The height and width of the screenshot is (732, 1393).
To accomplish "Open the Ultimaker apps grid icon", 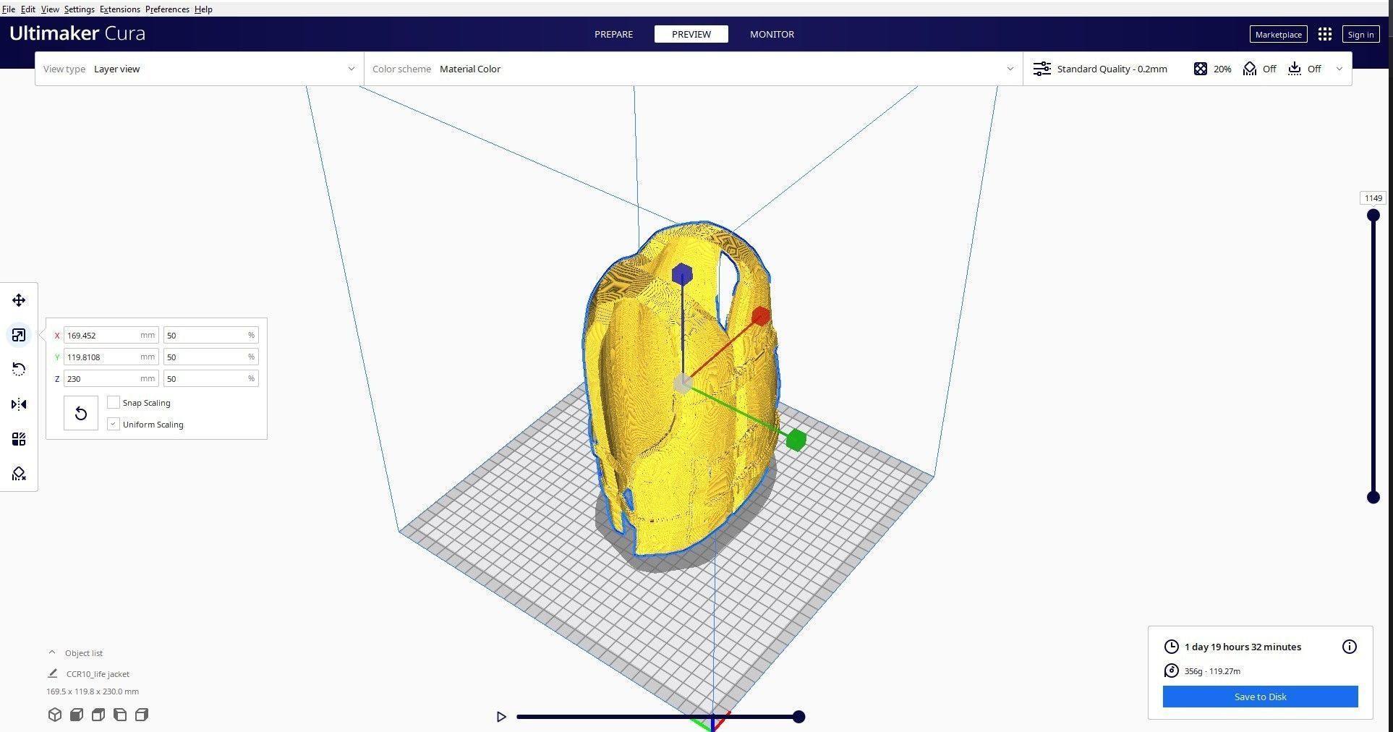I will [1325, 34].
